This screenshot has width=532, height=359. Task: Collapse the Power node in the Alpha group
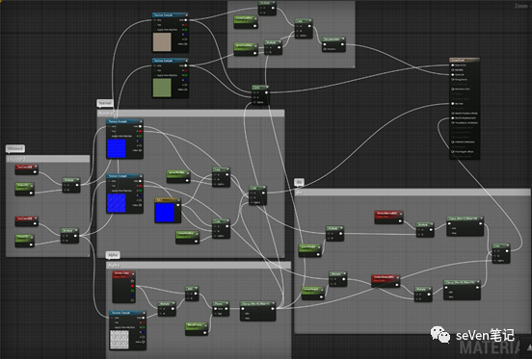click(x=227, y=303)
